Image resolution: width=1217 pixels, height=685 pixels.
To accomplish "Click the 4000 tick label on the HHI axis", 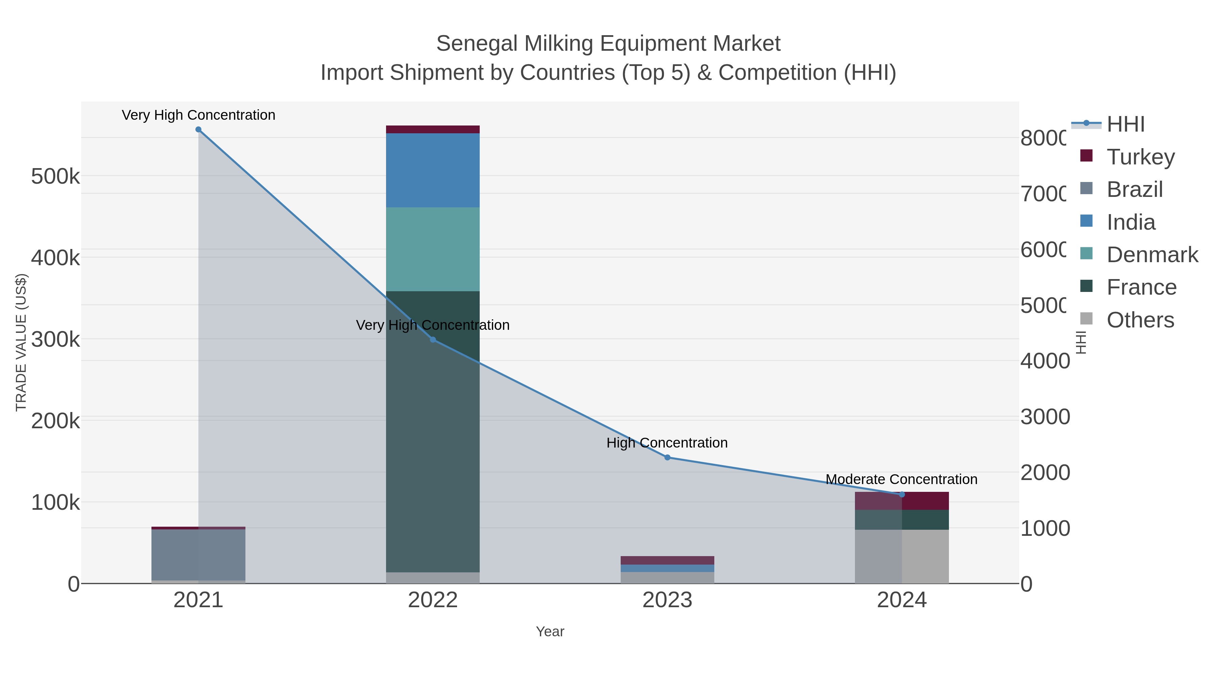I will point(1045,361).
